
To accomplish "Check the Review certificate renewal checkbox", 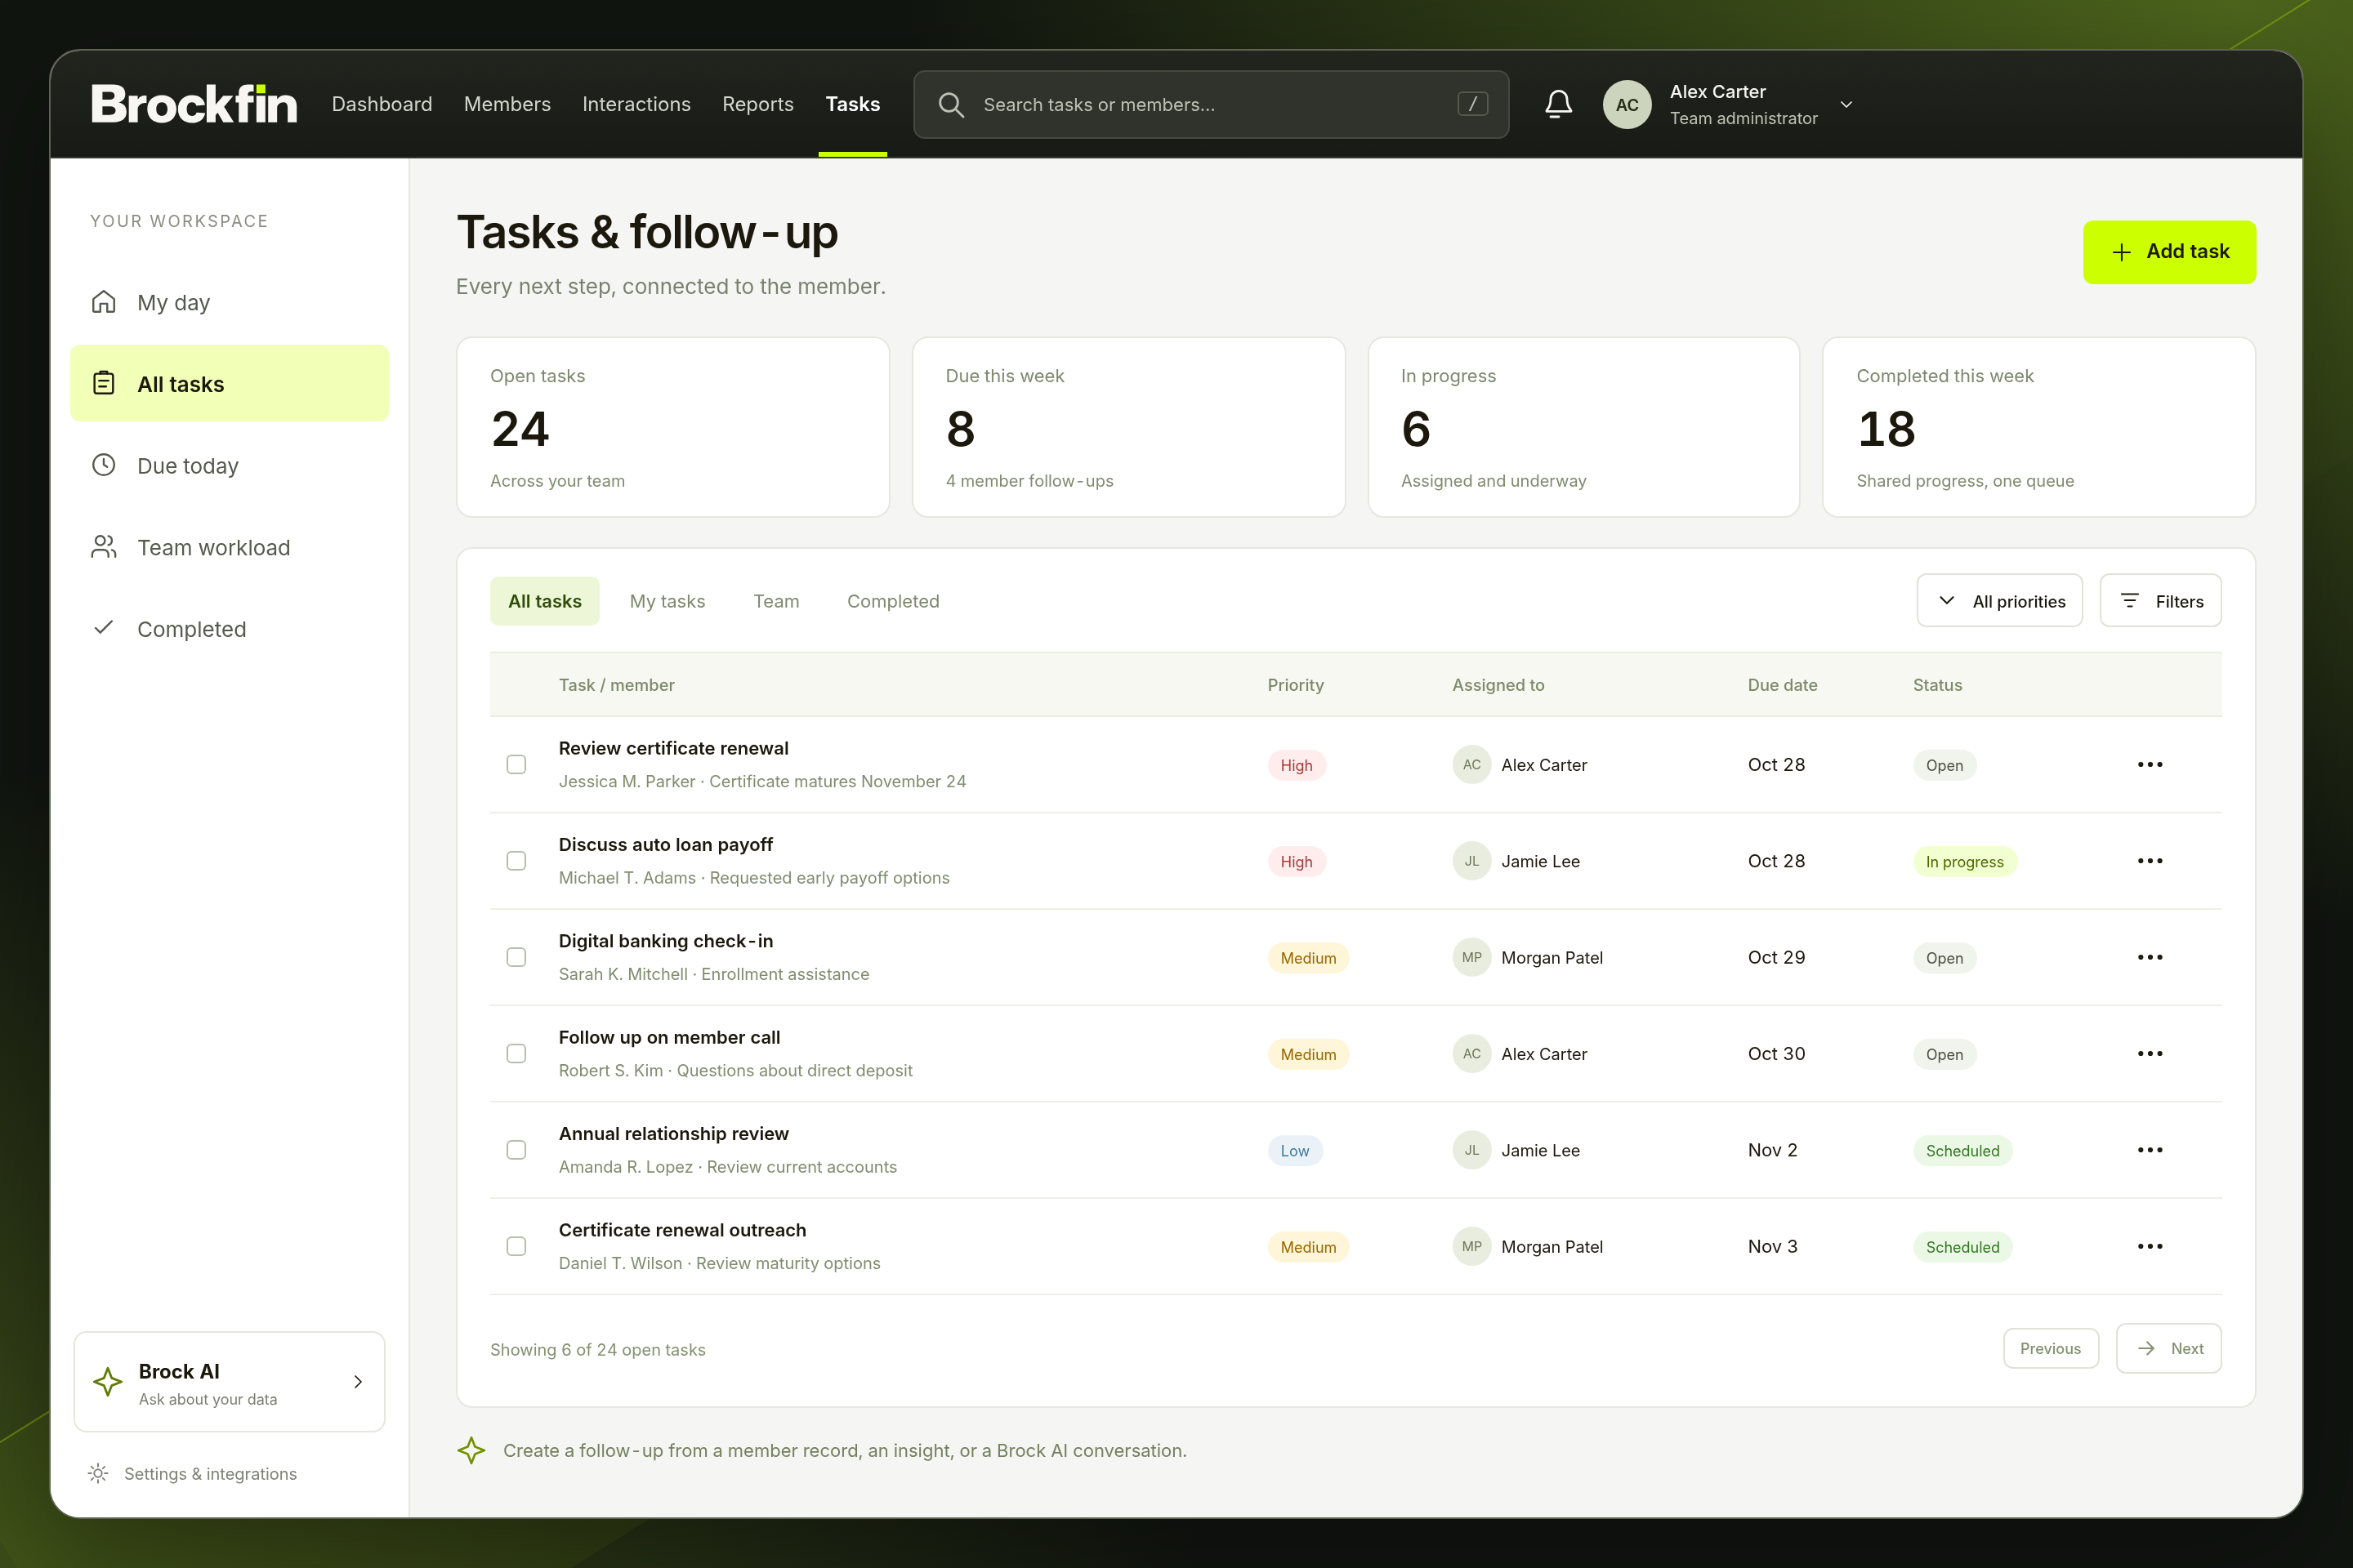I will tap(516, 765).
